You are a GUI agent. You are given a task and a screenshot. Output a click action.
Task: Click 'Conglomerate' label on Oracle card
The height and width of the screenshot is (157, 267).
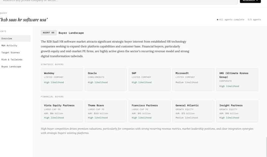pos(96,77)
